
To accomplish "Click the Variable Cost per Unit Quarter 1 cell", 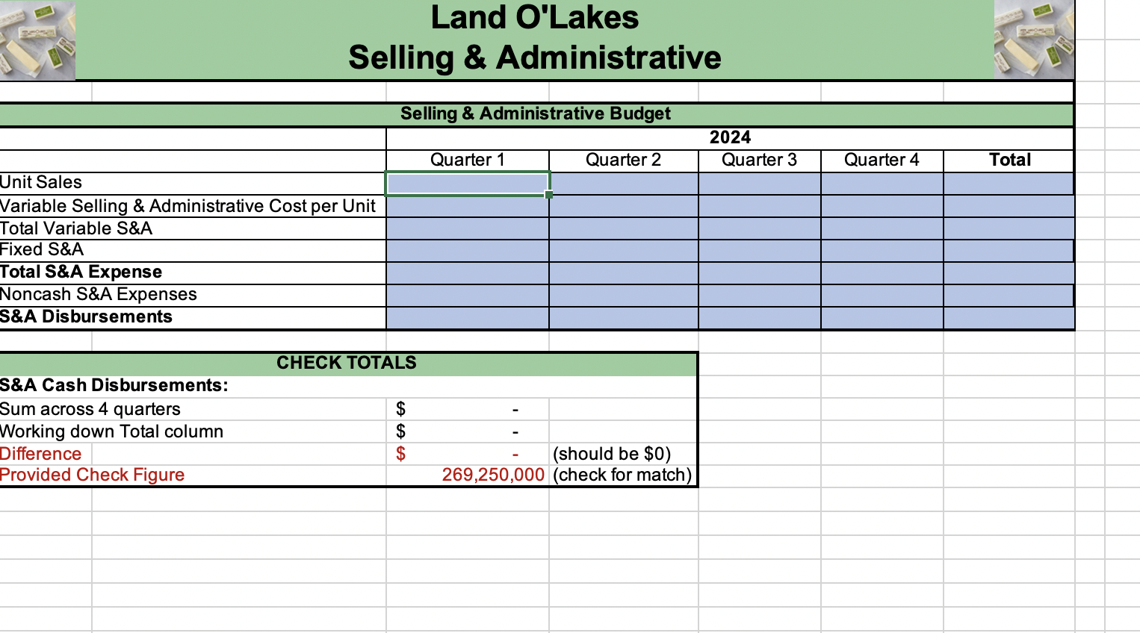I will tap(468, 206).
